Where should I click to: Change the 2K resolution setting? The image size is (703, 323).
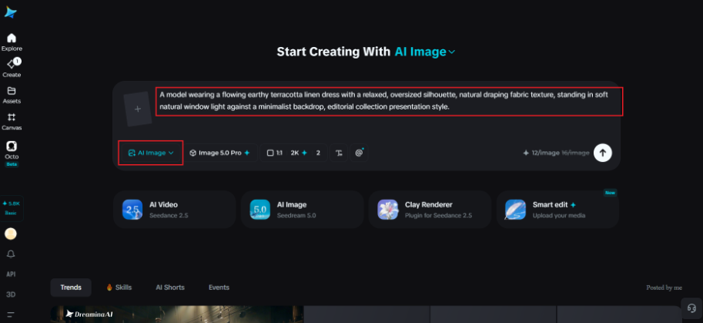[299, 153]
